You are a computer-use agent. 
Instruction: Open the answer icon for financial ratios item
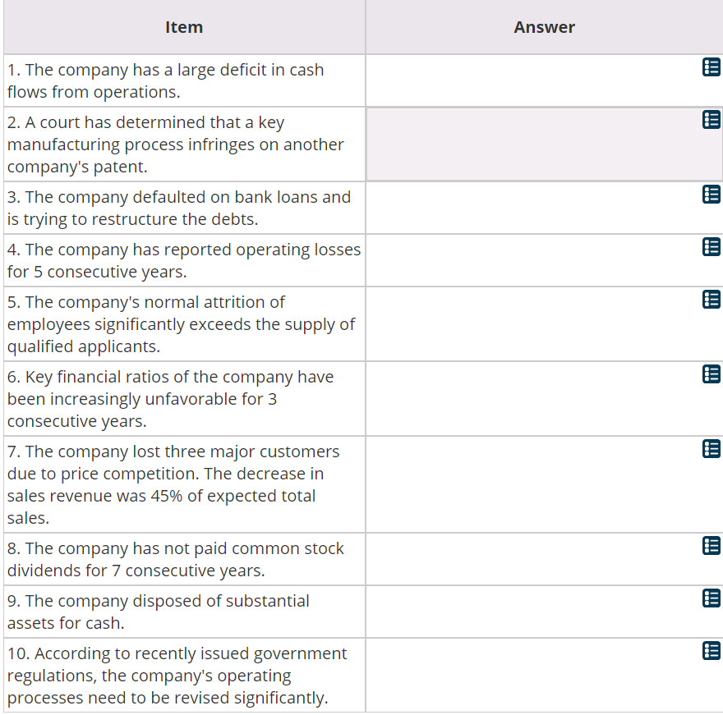point(711,374)
